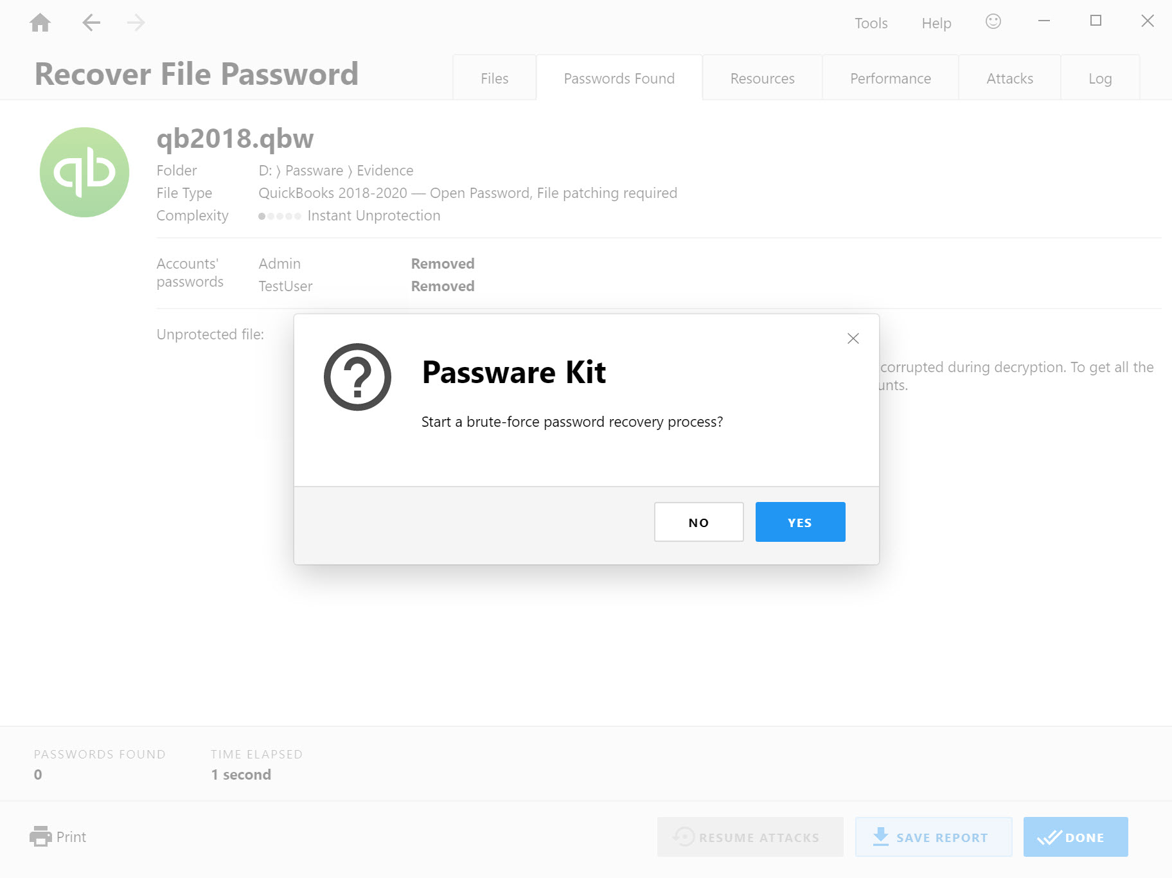This screenshot has height=878, width=1172.
Task: Click the 1 second elapsed time value
Action: coord(241,775)
